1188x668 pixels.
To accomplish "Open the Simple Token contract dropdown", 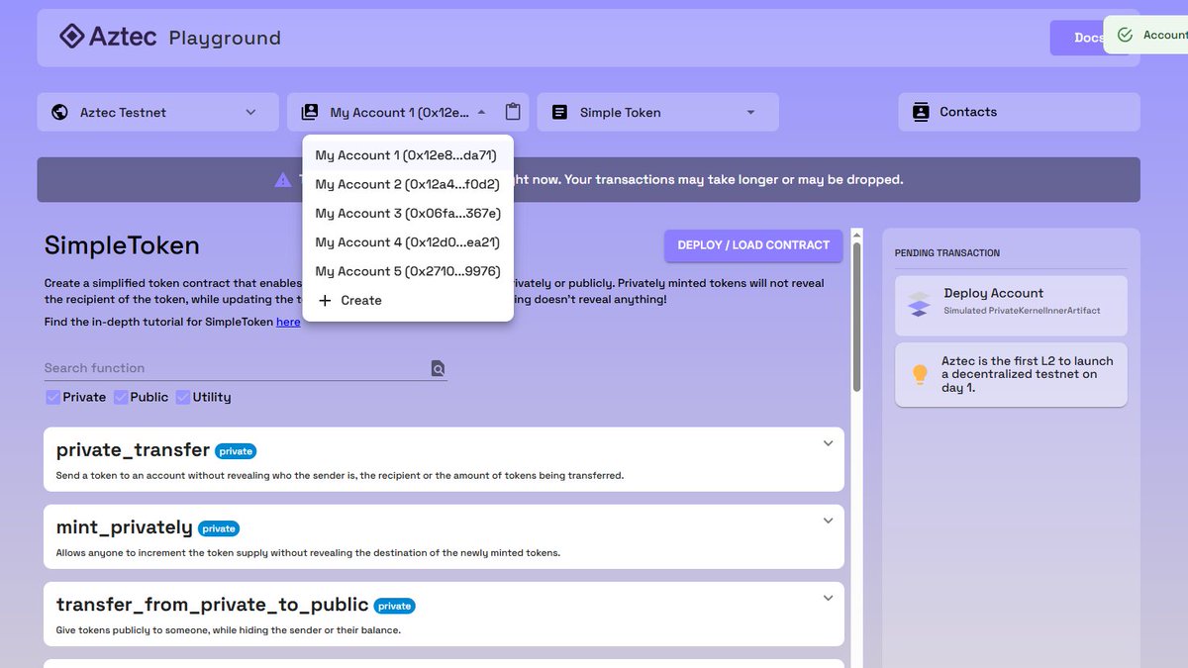I will pos(658,112).
